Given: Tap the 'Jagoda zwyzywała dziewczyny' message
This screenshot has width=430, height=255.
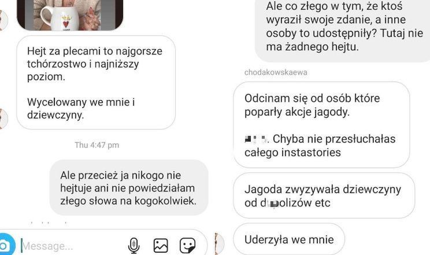Looking at the screenshot, I should (324, 195).
